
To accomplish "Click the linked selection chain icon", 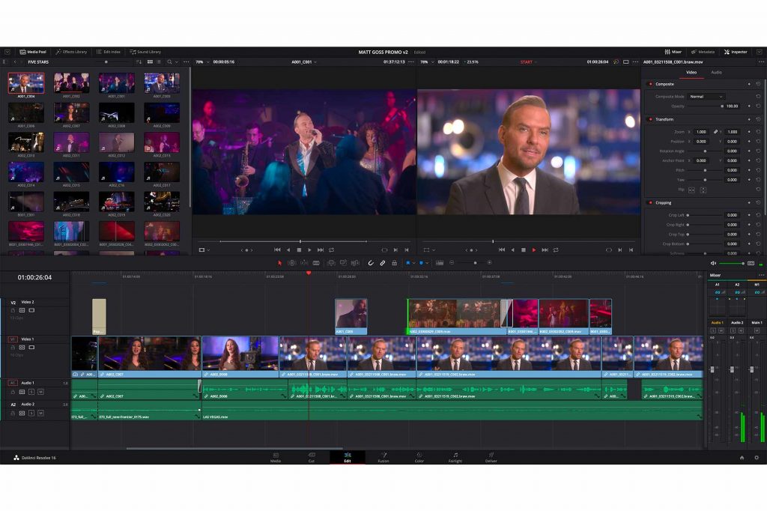I will pos(382,263).
